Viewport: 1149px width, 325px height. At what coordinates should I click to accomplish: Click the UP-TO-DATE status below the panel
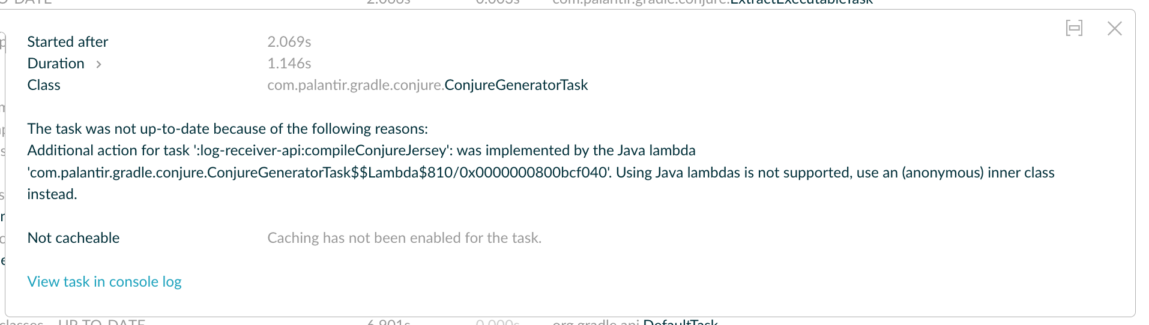coord(101,323)
